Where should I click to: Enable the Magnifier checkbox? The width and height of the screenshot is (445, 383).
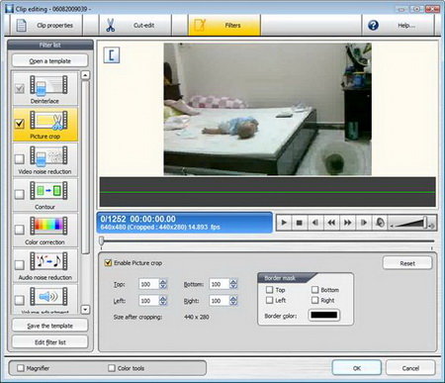21,368
